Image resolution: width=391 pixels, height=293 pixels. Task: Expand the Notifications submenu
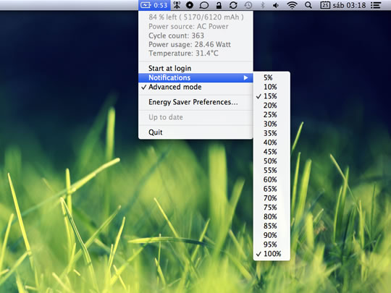point(195,77)
